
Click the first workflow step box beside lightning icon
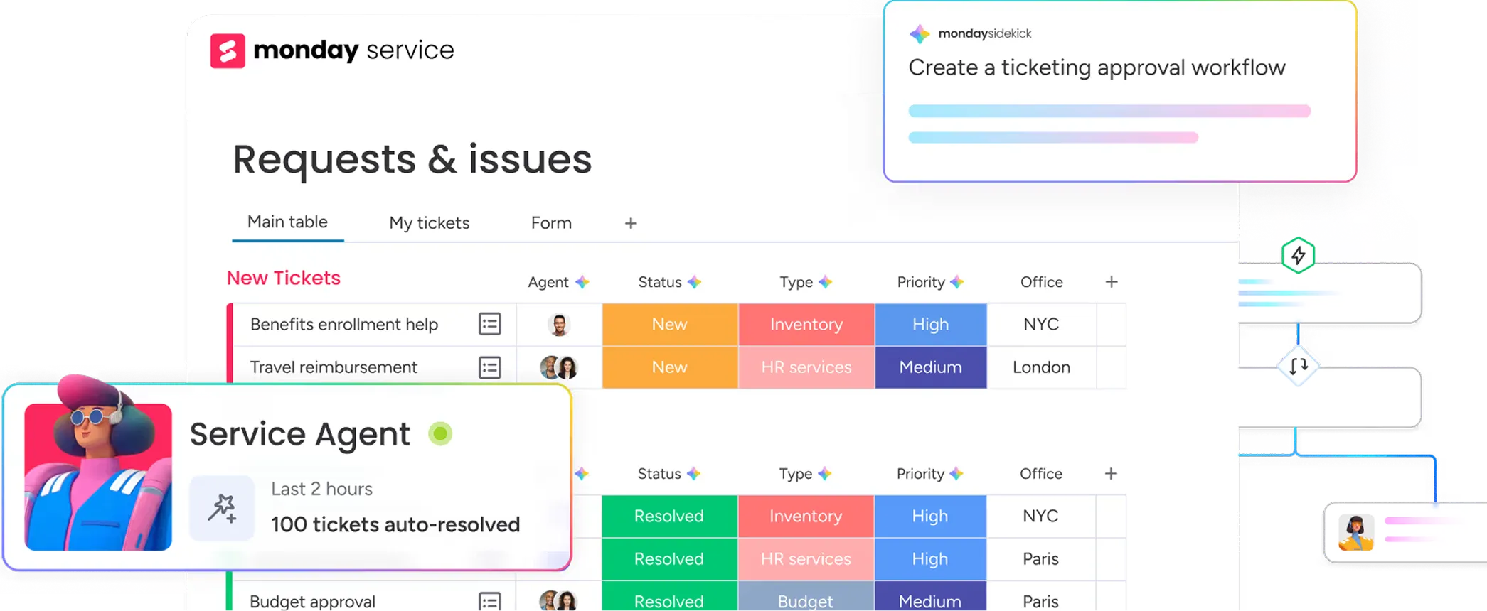(1330, 293)
